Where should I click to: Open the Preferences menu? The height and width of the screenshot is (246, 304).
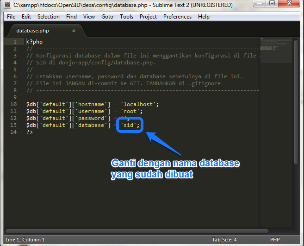click(x=177, y=17)
